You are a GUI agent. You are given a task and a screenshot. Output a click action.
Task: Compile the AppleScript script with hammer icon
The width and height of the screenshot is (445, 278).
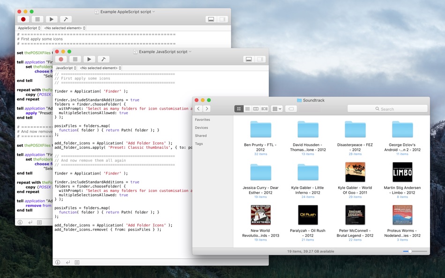coord(66,19)
